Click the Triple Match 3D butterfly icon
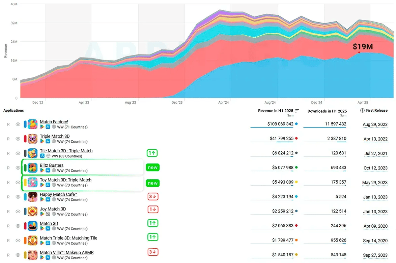396x263 pixels. [33, 139]
